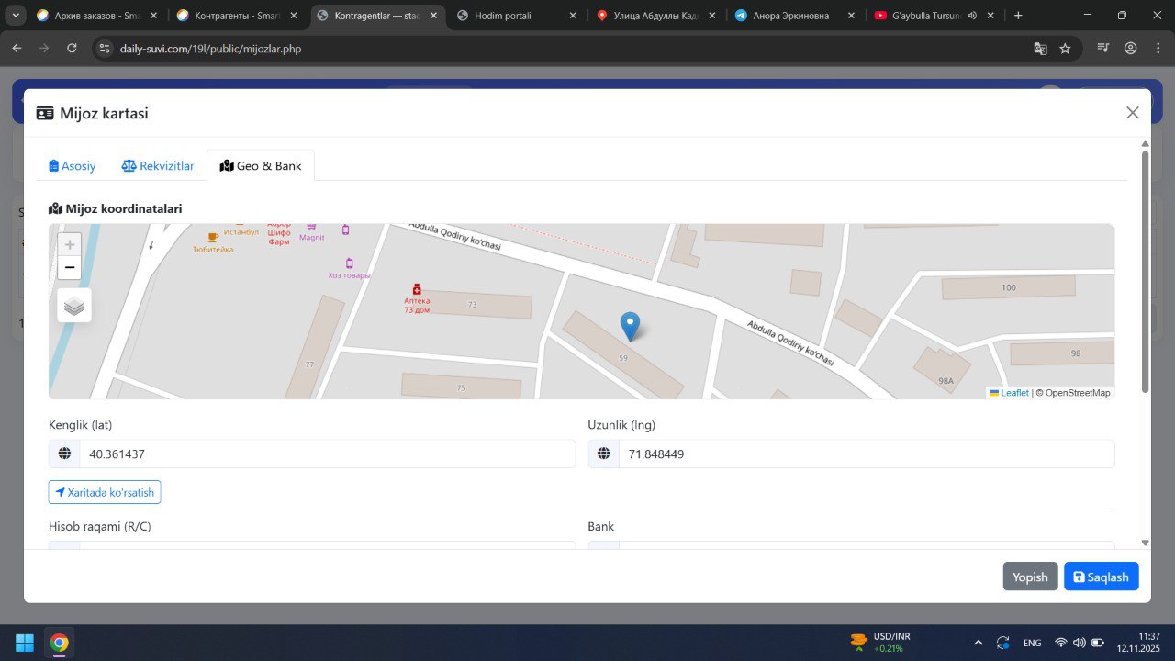Open the map layers control
This screenshot has width=1175, height=661.
[74, 306]
